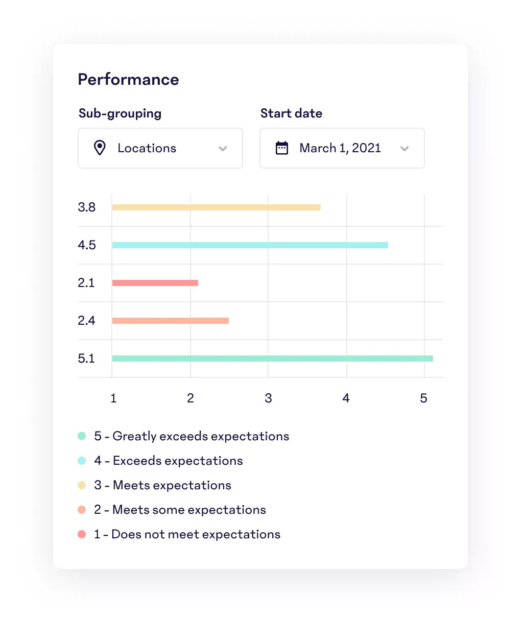Click the 3.8 value label on the chart
526x618 pixels.
click(x=87, y=207)
